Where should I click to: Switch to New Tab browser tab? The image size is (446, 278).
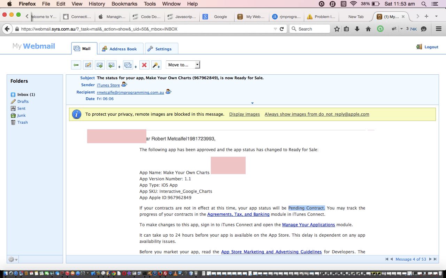coord(356,16)
